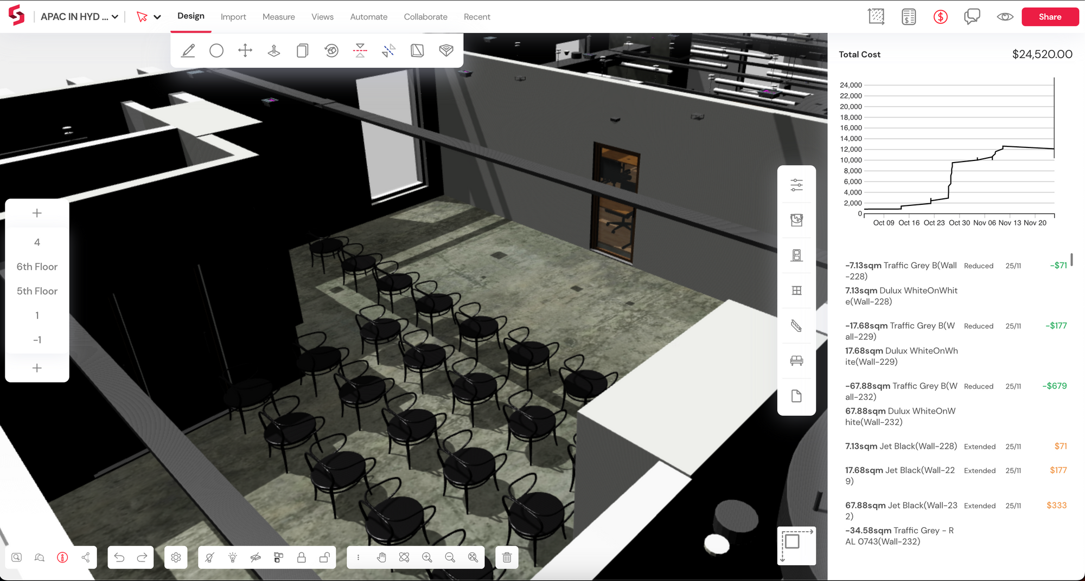Open the Collaborate tab
Image resolution: width=1085 pixels, height=581 pixels.
pos(426,17)
